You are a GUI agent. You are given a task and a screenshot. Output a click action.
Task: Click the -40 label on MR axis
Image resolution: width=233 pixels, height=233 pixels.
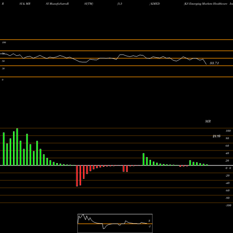click(227, 183)
